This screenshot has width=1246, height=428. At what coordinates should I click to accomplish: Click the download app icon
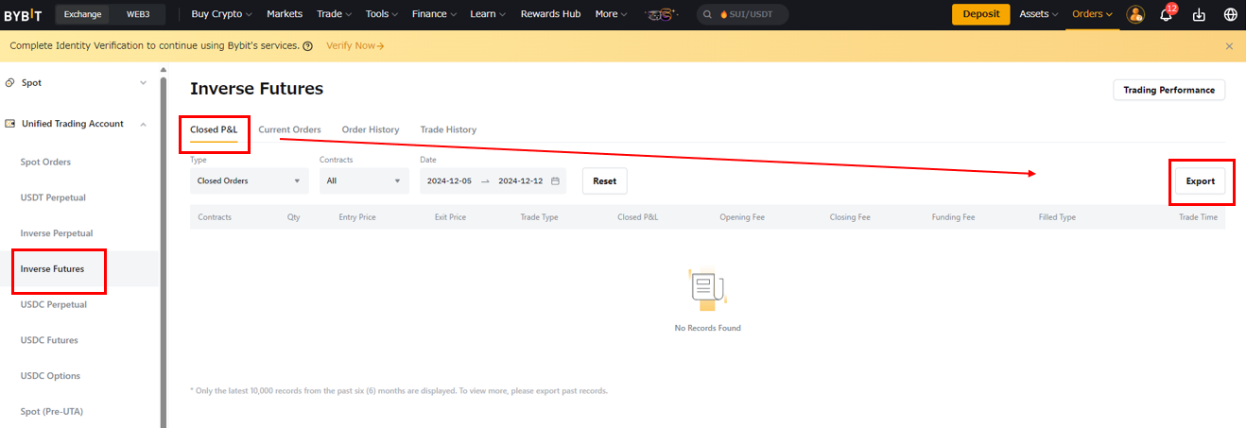1199,14
